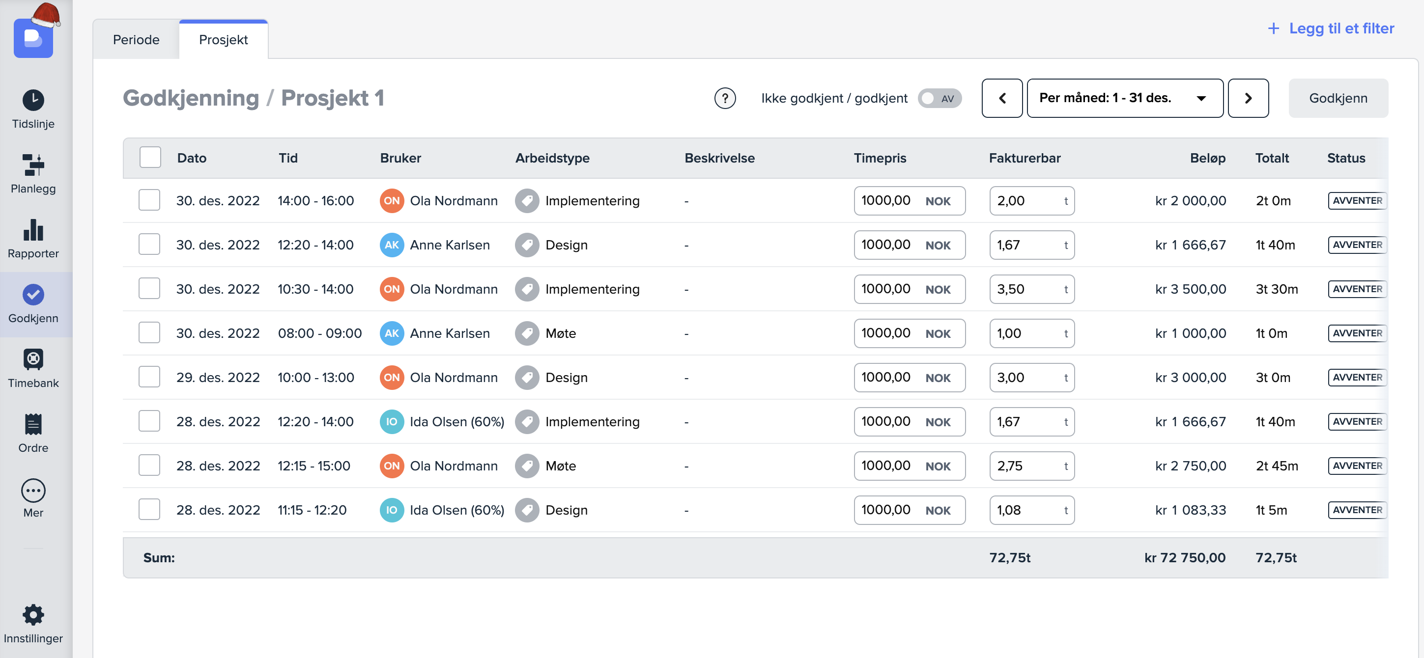Open the Timebank sidebar icon
The height and width of the screenshot is (658, 1424).
click(33, 359)
